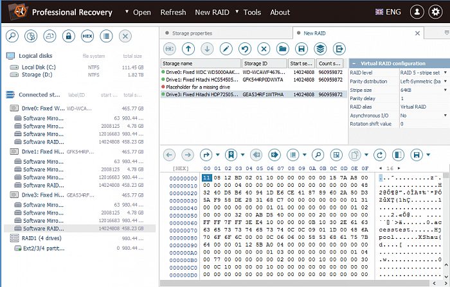
Task: Click the split panel layout icon in hex toolbar
Action: point(398,155)
